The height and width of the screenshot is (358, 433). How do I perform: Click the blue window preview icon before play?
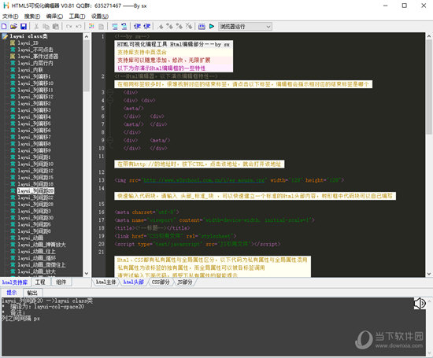tap(202, 27)
